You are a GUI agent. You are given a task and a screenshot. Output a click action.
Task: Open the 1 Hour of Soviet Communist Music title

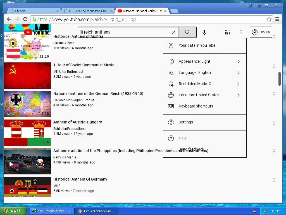84,65
